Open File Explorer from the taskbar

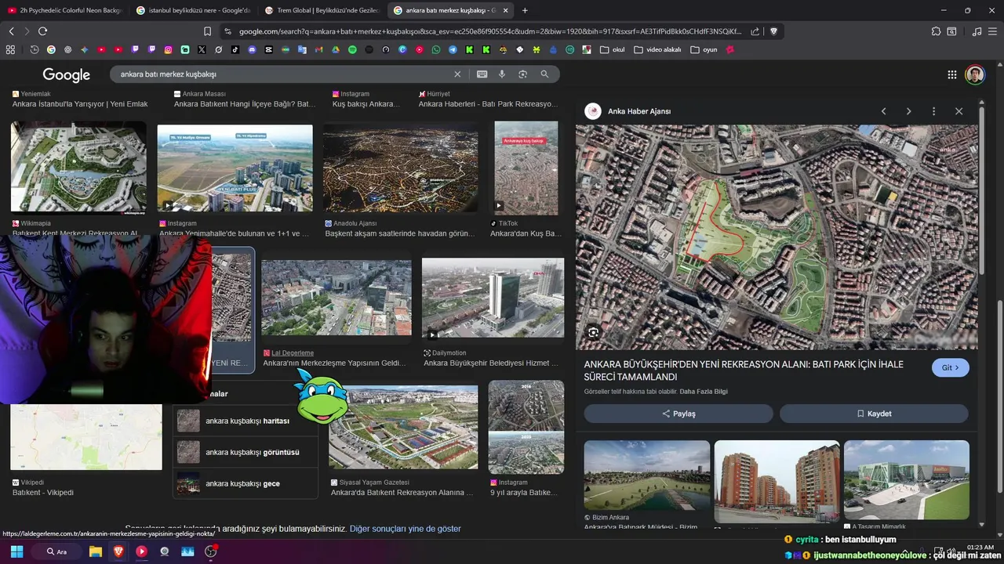(x=96, y=551)
